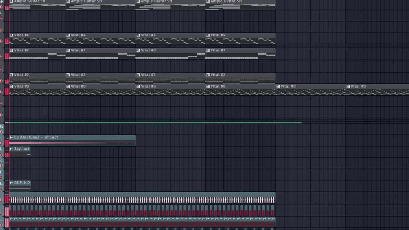This screenshot has height=230, width=409.
Task: Select the second Vital #8 clip name in long row
Action: click(x=78, y=86)
